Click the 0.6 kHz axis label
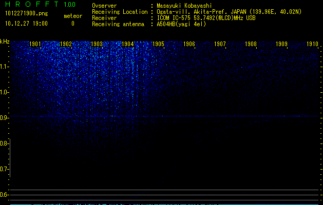This screenshot has width=323, height=205. pyautogui.click(x=4, y=195)
